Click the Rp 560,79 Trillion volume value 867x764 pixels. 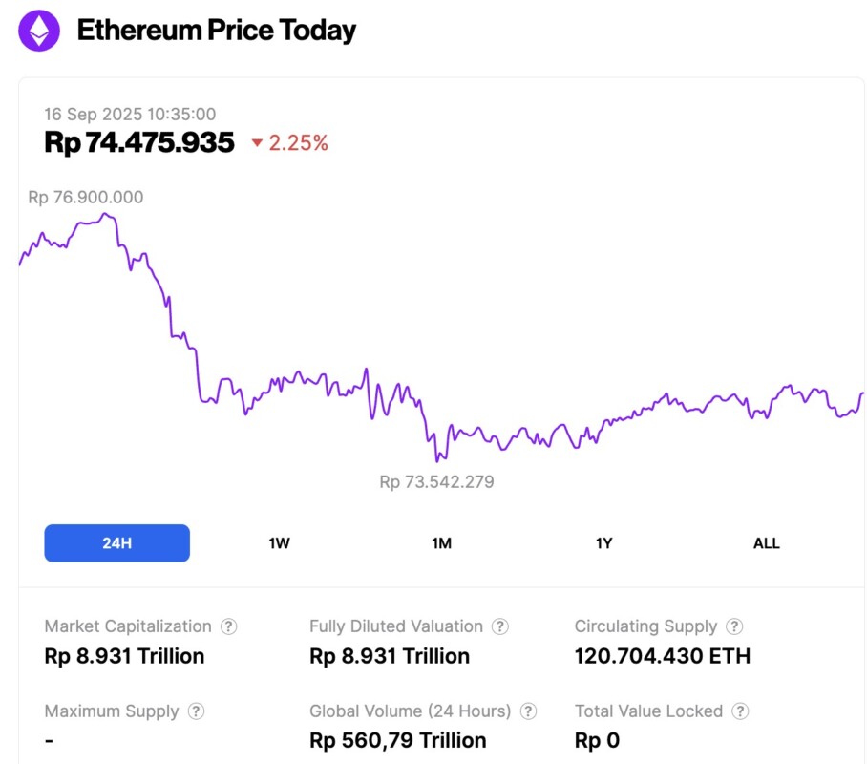(397, 740)
